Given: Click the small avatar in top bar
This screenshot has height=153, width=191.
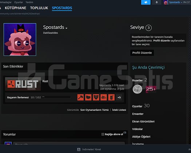Looking at the screenshot, I should click(166, 2).
